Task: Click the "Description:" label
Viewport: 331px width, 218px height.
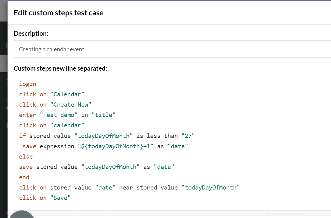Action: [x=31, y=33]
